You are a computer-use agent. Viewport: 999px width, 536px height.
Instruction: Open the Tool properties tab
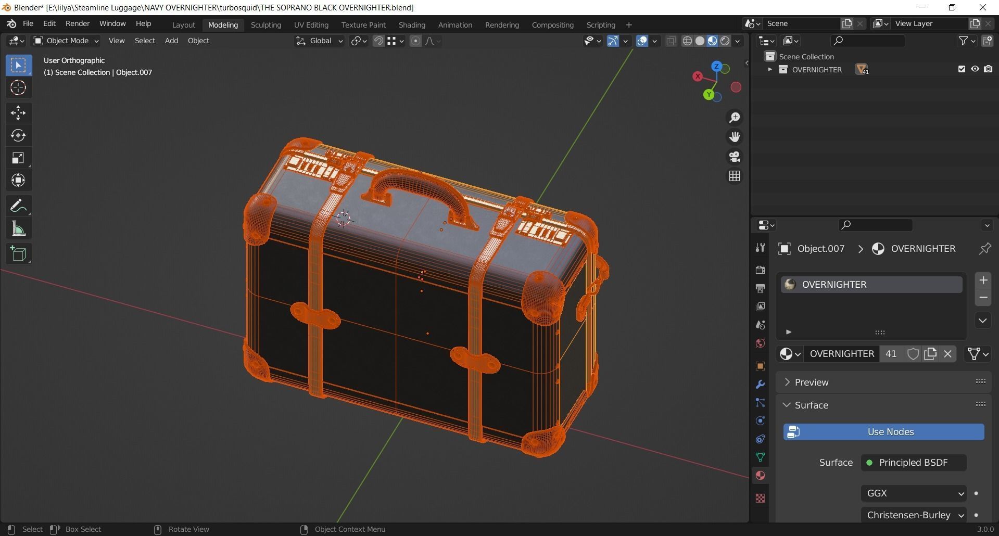760,248
